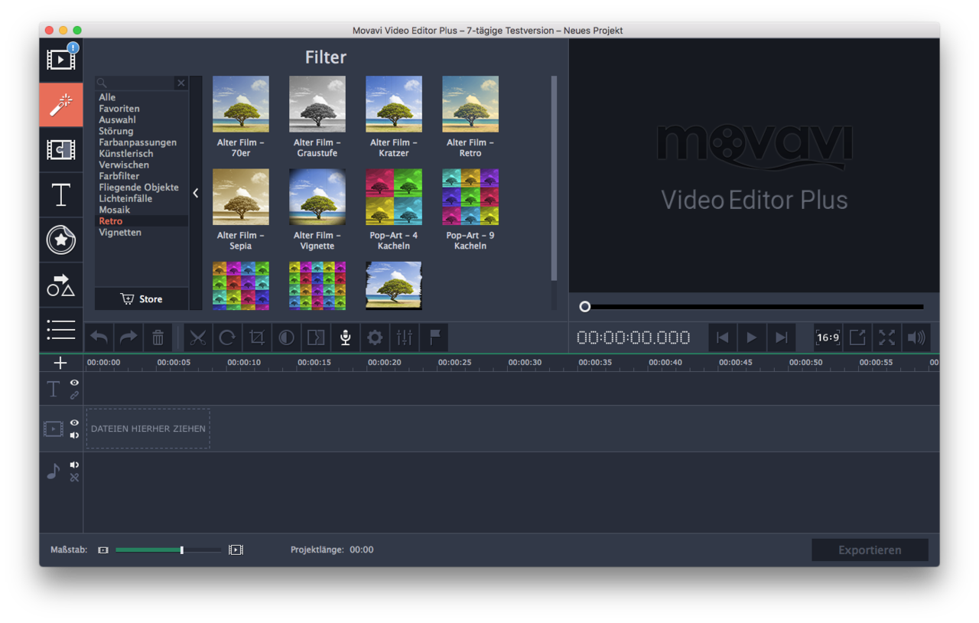This screenshot has width=979, height=623.
Task: Add a marker with flag icon
Action: [x=434, y=338]
